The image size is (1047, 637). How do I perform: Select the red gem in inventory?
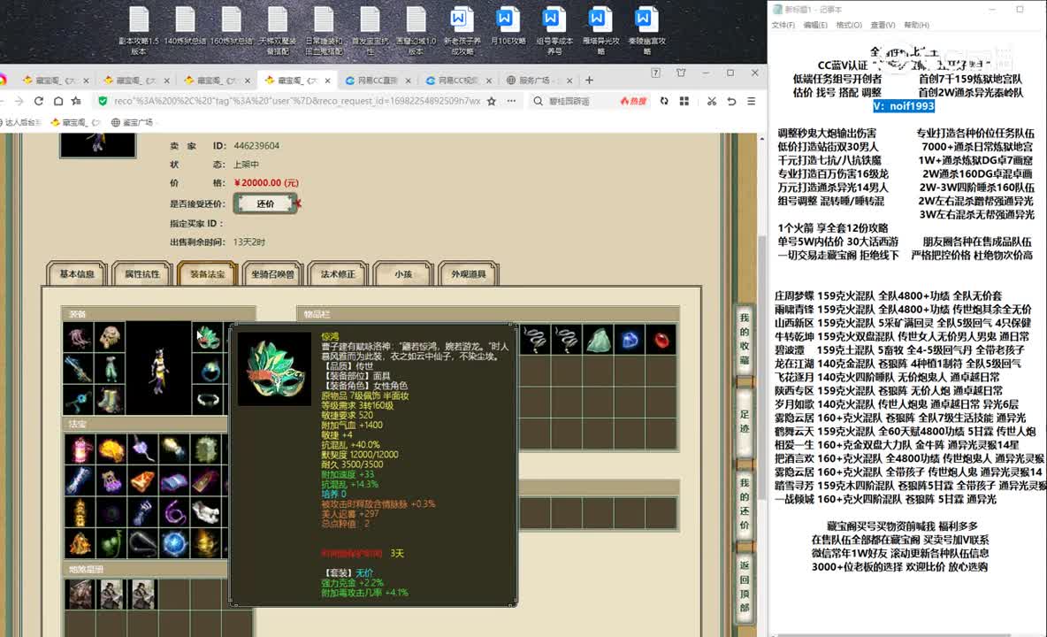pyautogui.click(x=661, y=340)
